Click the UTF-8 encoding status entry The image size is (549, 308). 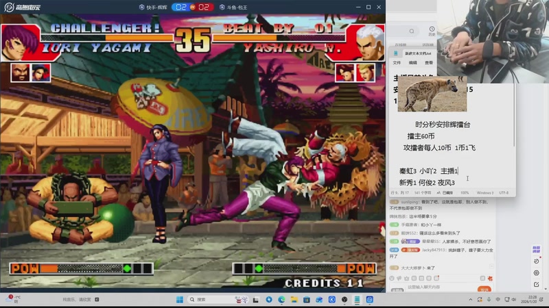pos(504,193)
